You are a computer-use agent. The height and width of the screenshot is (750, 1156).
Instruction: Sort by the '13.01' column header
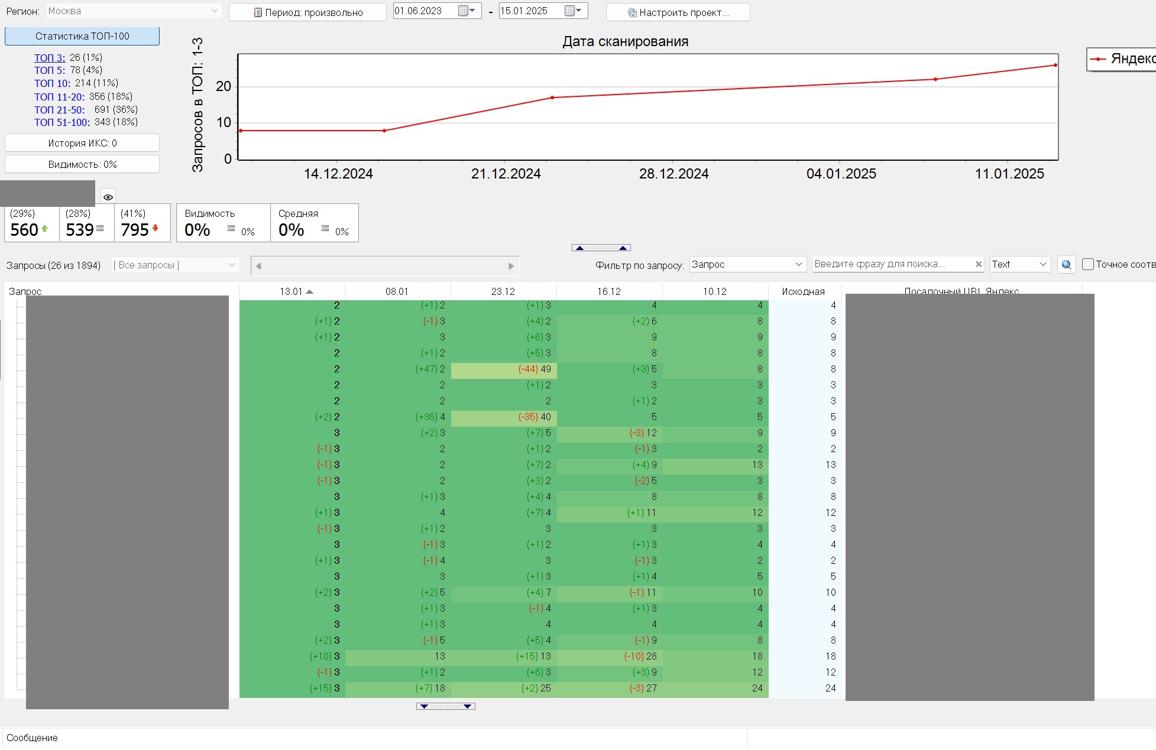[292, 291]
